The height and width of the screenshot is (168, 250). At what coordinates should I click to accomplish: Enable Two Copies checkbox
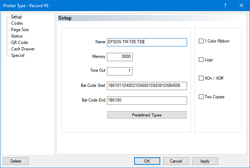[201, 97]
